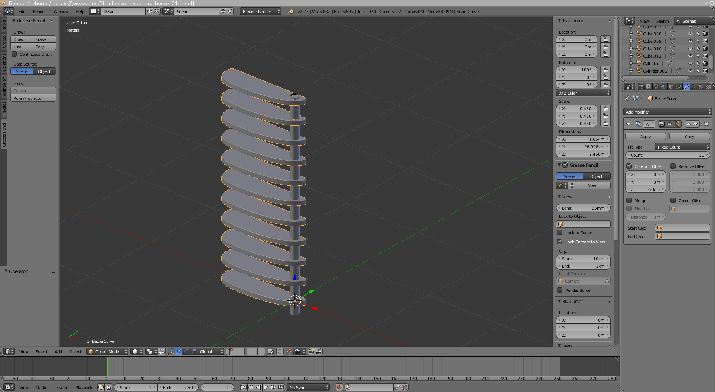The width and height of the screenshot is (715, 392).
Task: Uncheck Lock Camera to View
Action: pyautogui.click(x=560, y=242)
